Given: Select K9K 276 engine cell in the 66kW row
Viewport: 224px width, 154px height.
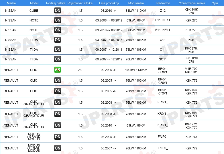Looking at the screenshot, I should tap(191, 30).
